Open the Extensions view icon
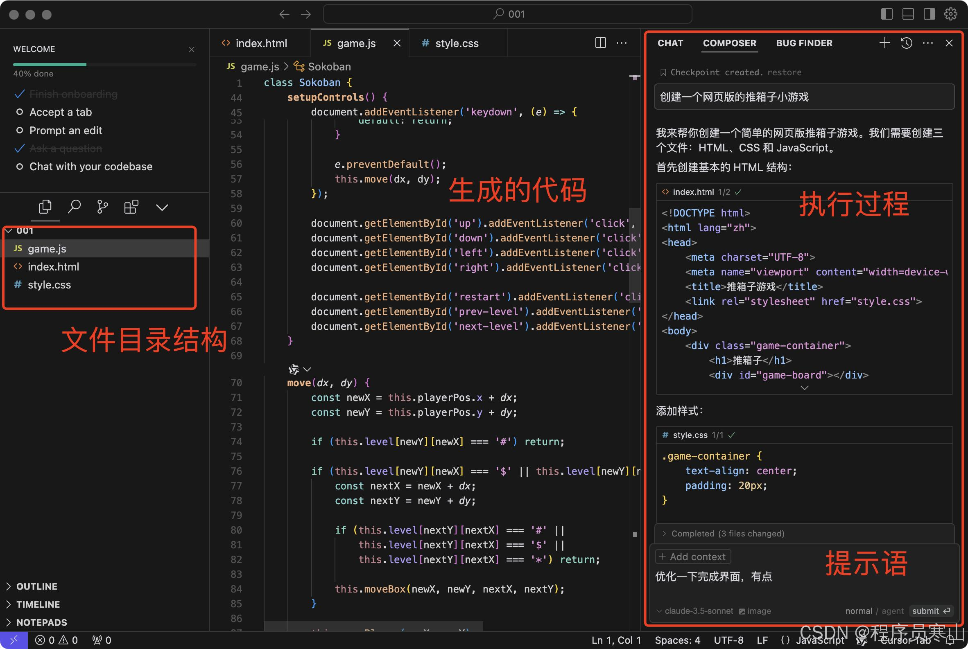Screen dimensions: 968x649 click(x=131, y=207)
